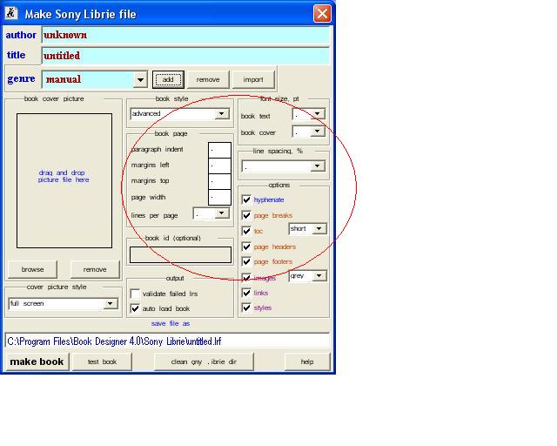Open the genre dropdown
This screenshot has height=446, width=557.
[140, 79]
